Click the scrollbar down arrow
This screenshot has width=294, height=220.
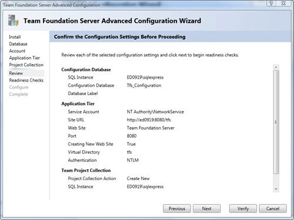point(276,189)
